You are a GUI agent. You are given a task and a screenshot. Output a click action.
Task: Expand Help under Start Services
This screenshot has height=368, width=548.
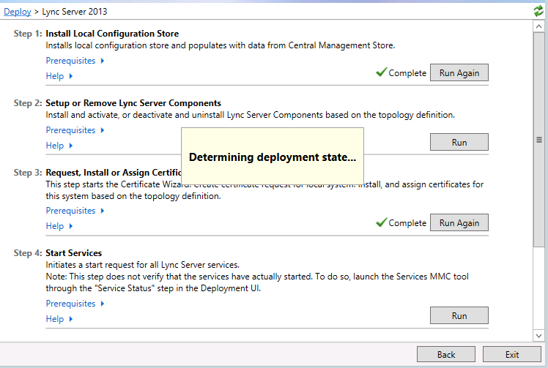pyautogui.click(x=59, y=319)
